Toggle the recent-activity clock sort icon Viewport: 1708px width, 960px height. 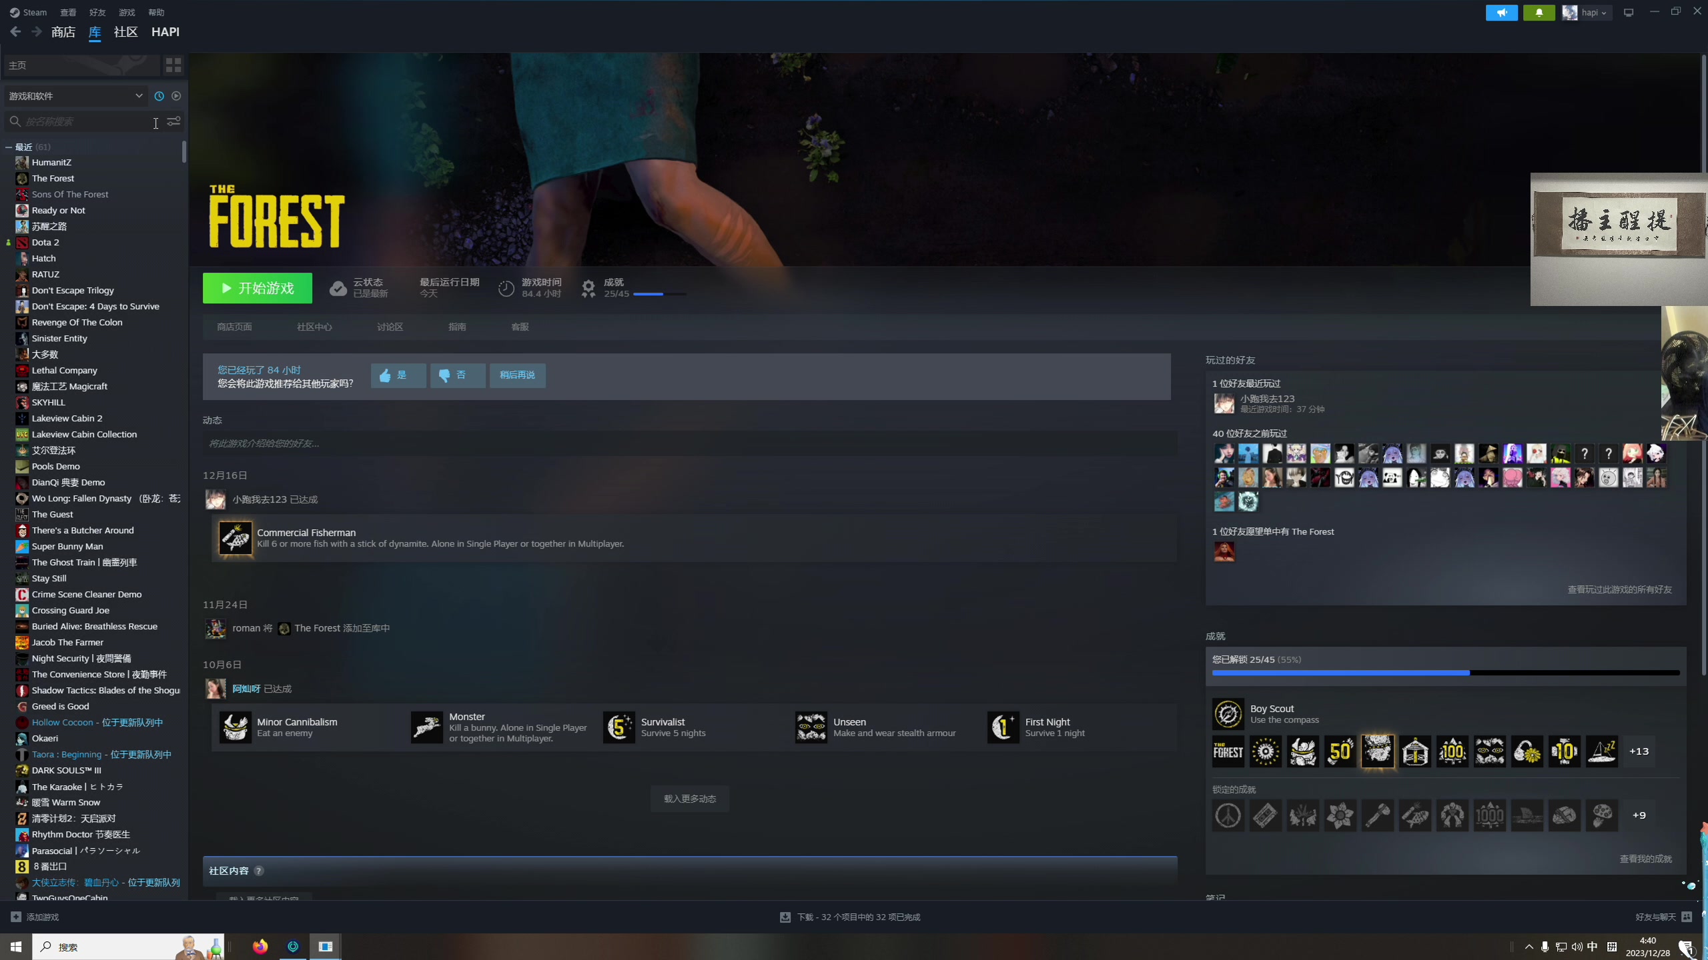[159, 96]
